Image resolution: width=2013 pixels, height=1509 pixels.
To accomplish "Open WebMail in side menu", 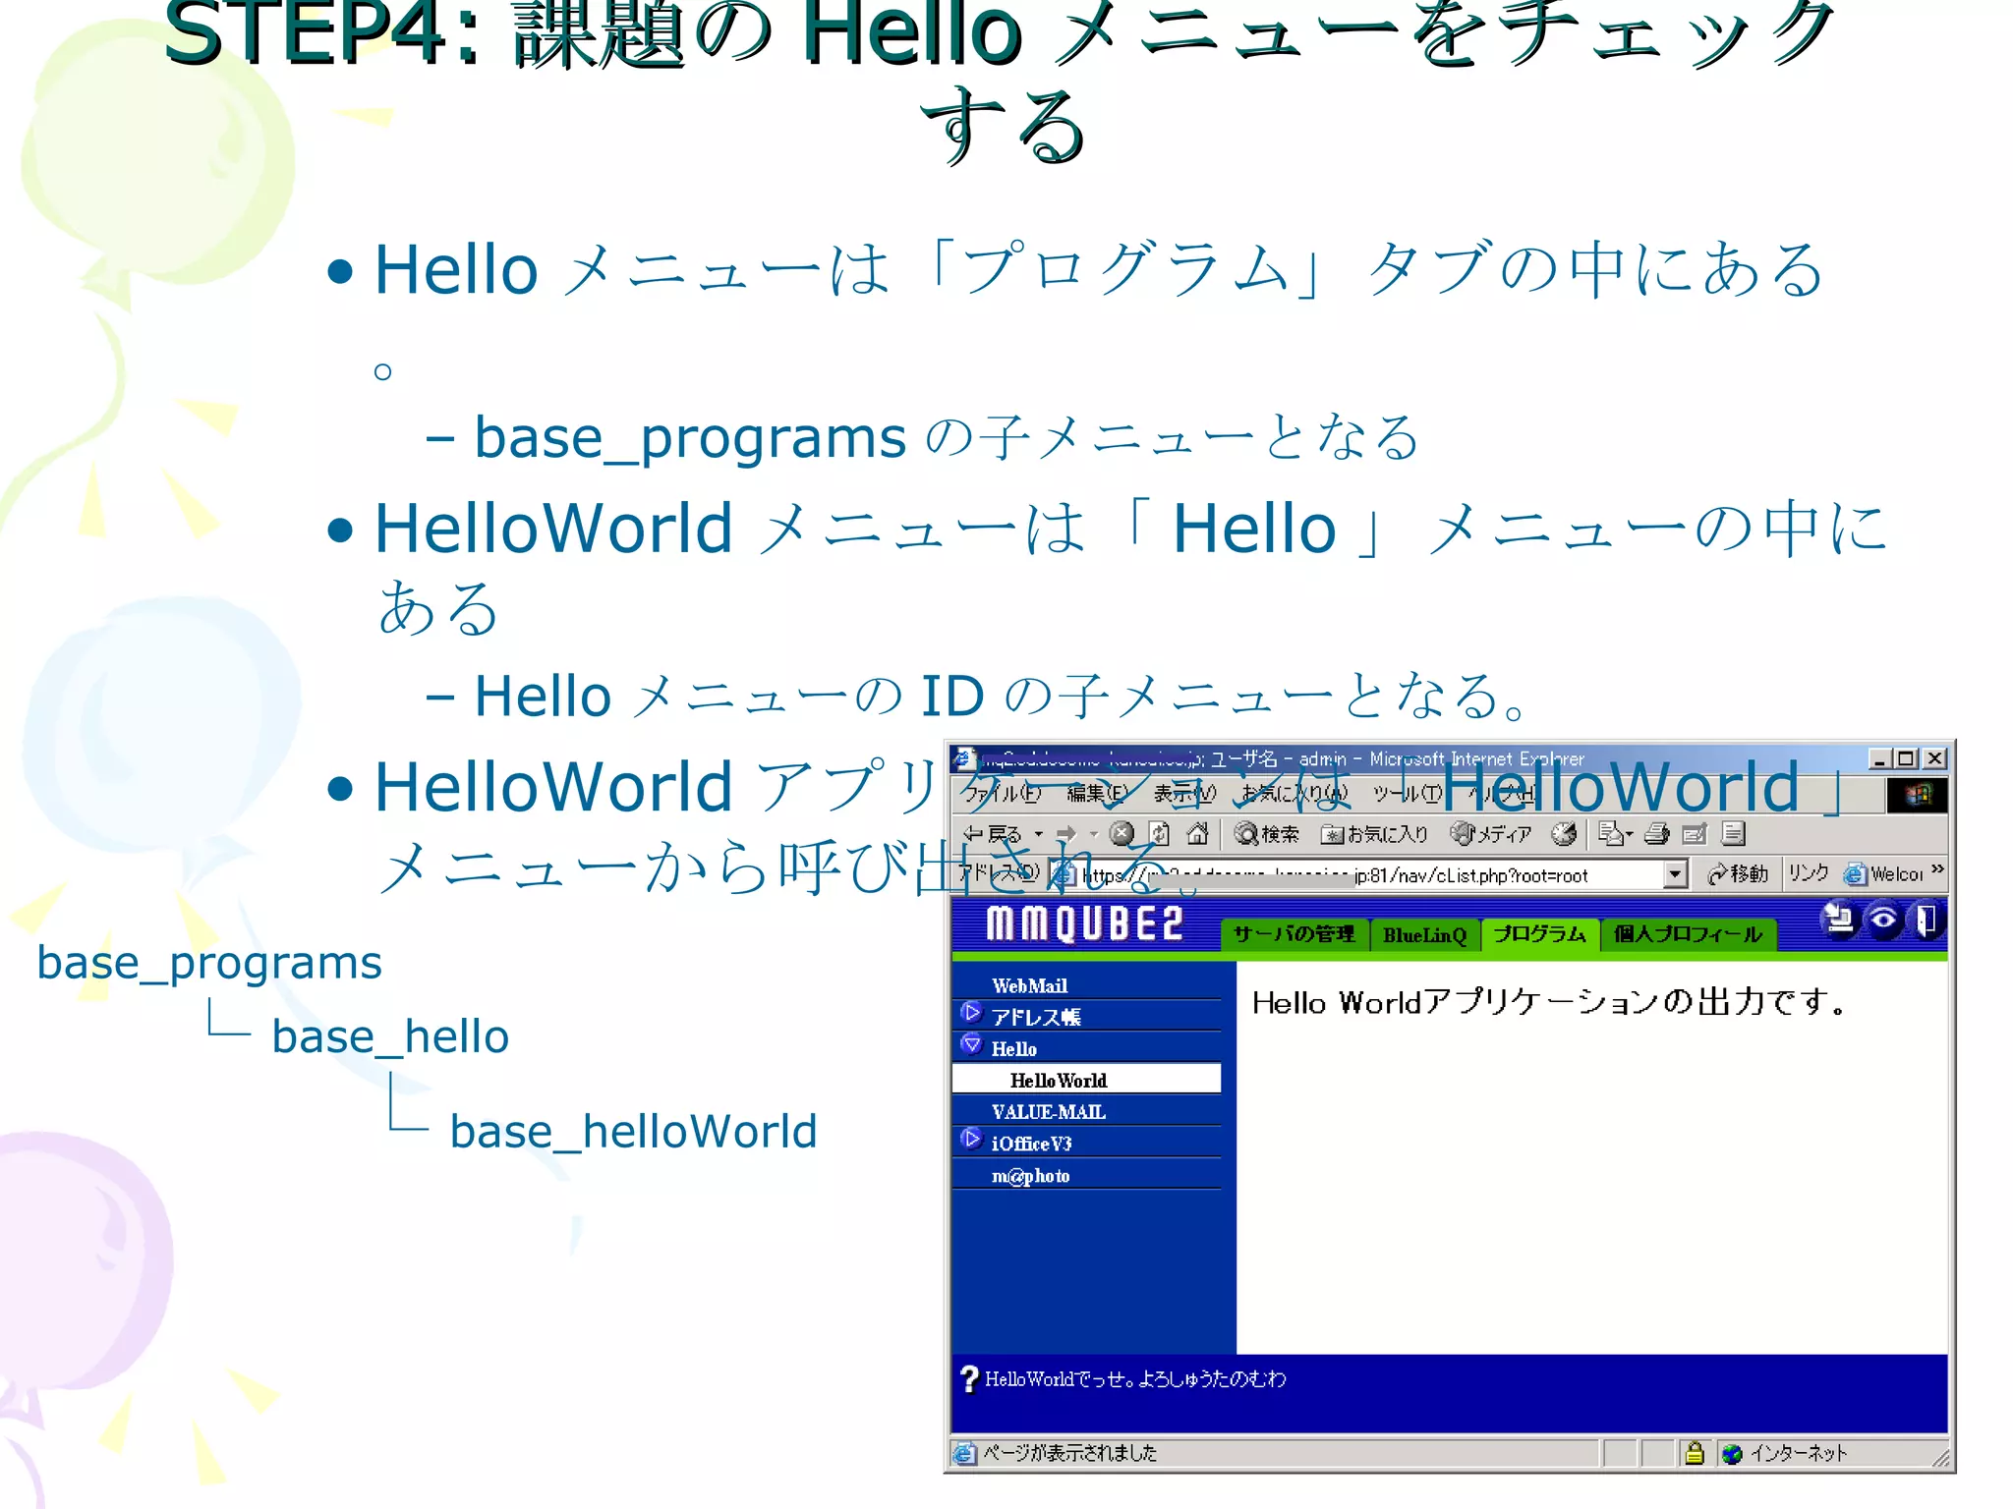I will (x=1029, y=985).
